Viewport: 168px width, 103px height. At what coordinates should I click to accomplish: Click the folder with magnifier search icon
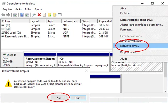tap(55, 15)
